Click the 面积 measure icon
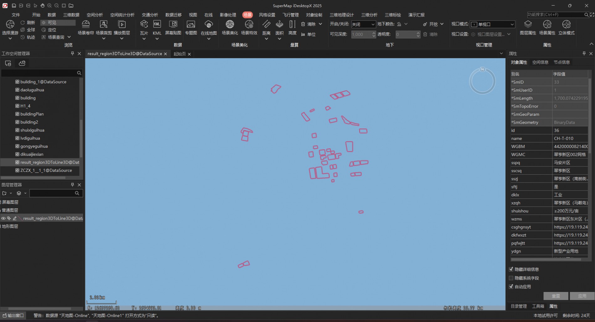Image resolution: width=595 pixels, height=322 pixels. click(279, 24)
